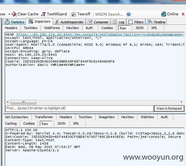Click the red X beside Online
The image size is (186, 166).
tap(183, 14)
